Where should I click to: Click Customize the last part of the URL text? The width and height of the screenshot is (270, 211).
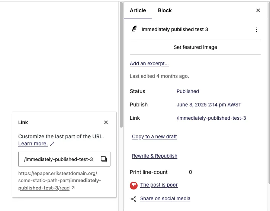tap(61, 136)
